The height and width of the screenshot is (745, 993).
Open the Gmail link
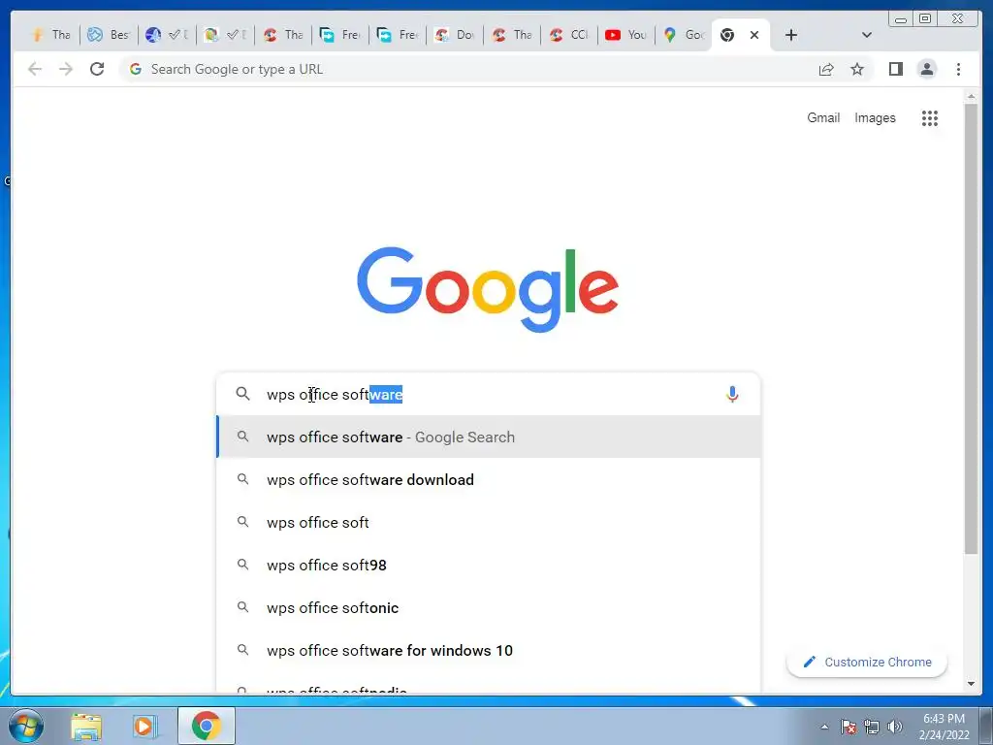coord(823,117)
